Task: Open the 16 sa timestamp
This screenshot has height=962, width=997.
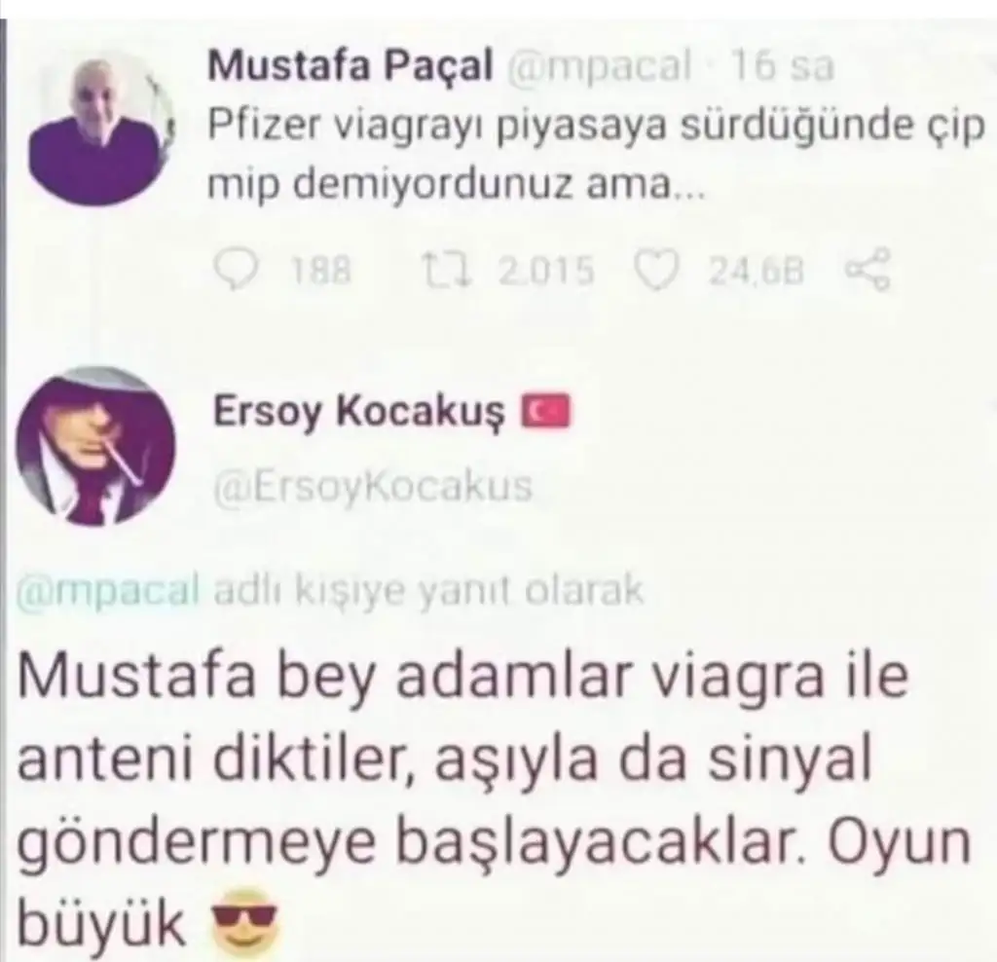Action: [782, 65]
